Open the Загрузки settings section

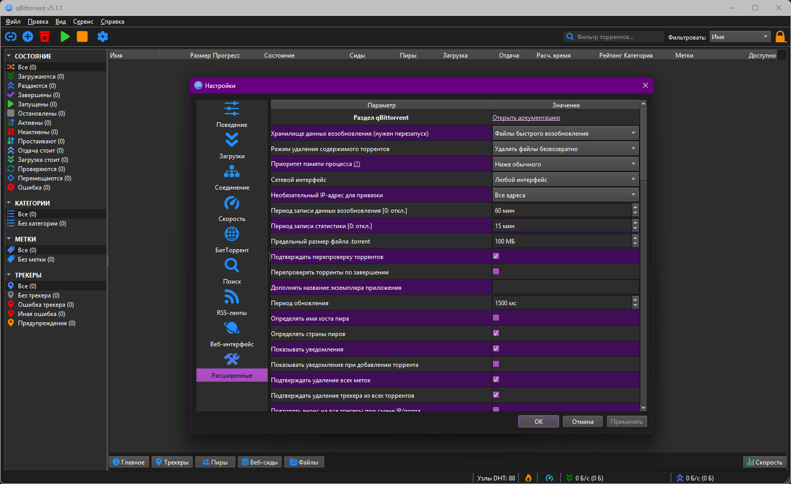(232, 146)
